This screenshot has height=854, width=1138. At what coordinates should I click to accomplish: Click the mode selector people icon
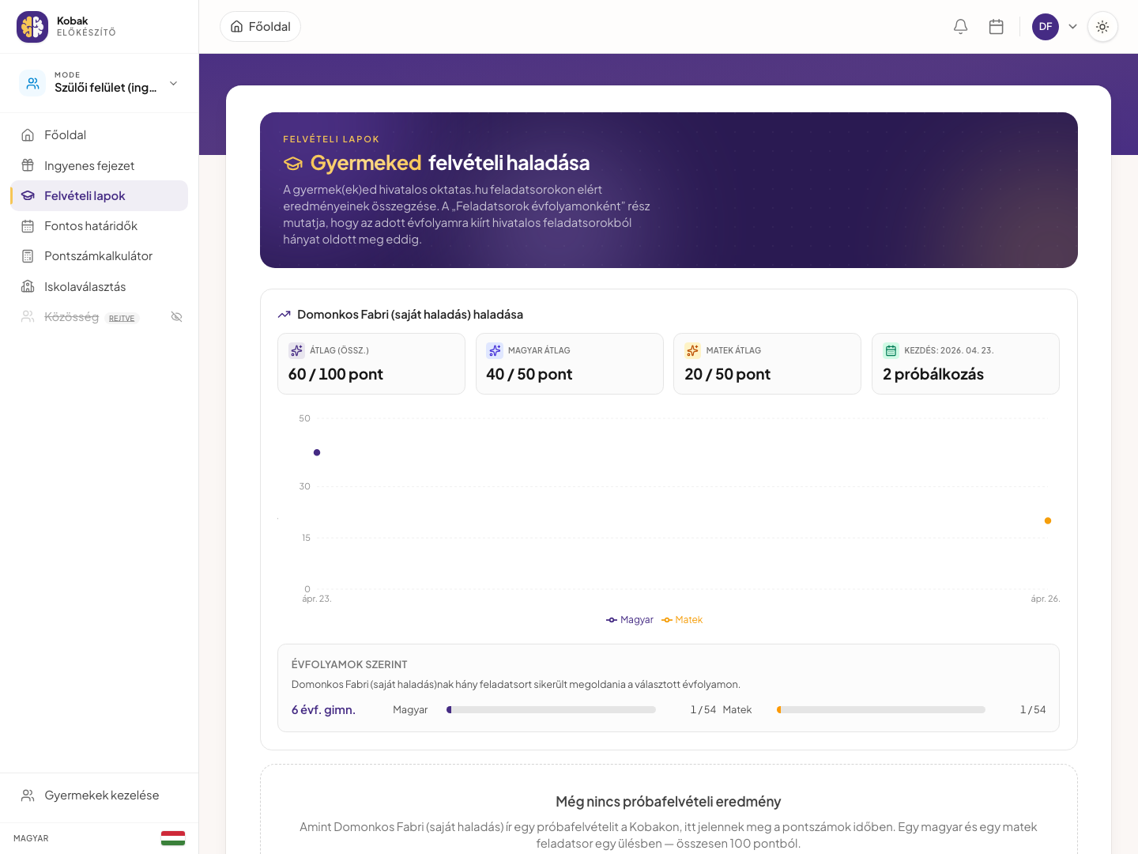[32, 83]
